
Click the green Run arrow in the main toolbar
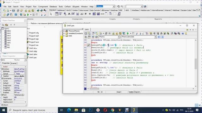click(28, 15)
